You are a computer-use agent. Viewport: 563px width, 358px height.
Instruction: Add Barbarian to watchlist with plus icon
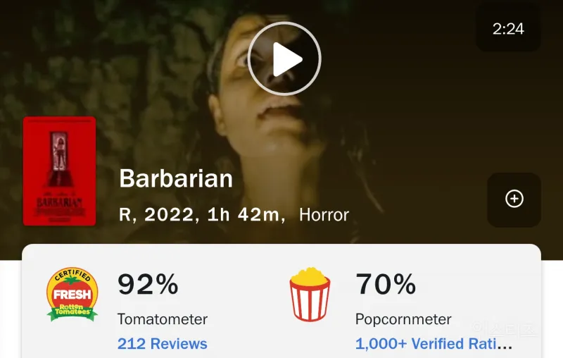514,199
